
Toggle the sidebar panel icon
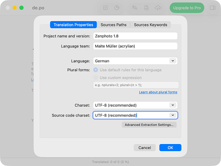(212, 8)
